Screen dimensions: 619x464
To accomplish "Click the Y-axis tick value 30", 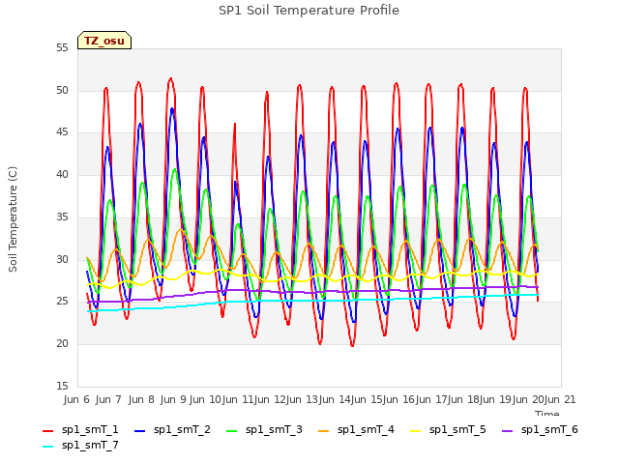I will (x=62, y=259).
